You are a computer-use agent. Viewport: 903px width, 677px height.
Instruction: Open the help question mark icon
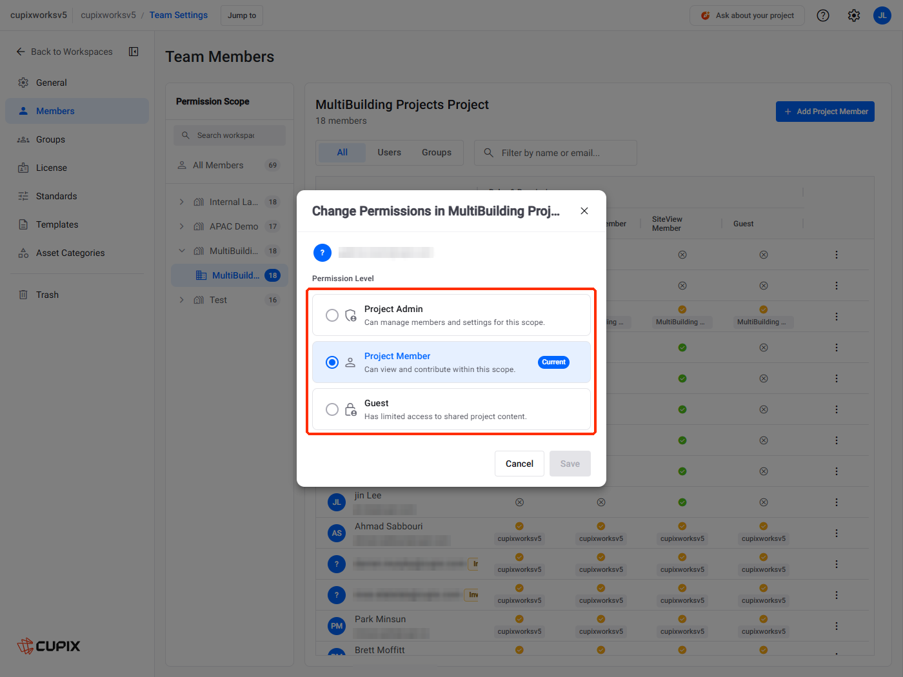pos(823,15)
